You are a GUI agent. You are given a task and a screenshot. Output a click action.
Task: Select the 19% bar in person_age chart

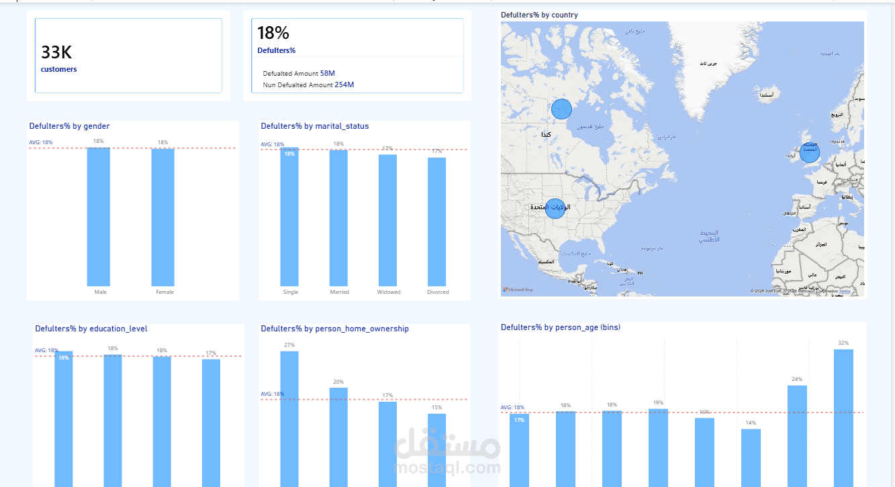pos(658,447)
